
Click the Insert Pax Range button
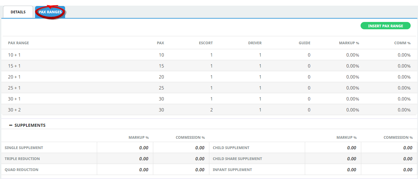coord(385,26)
